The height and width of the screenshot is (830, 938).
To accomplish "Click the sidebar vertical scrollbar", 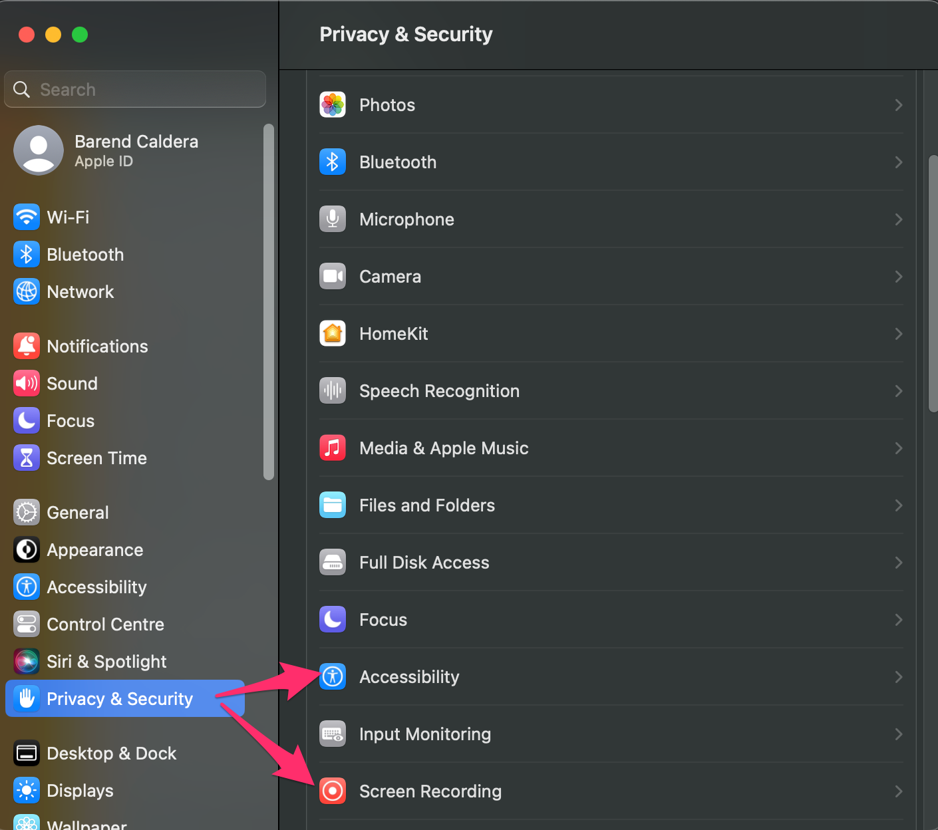I will coord(269,302).
